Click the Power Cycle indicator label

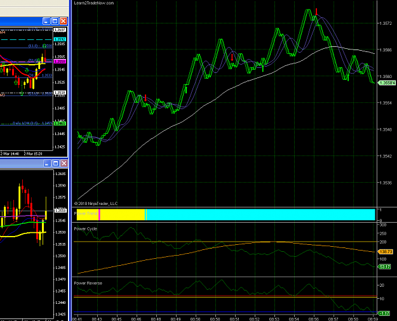click(x=85, y=228)
